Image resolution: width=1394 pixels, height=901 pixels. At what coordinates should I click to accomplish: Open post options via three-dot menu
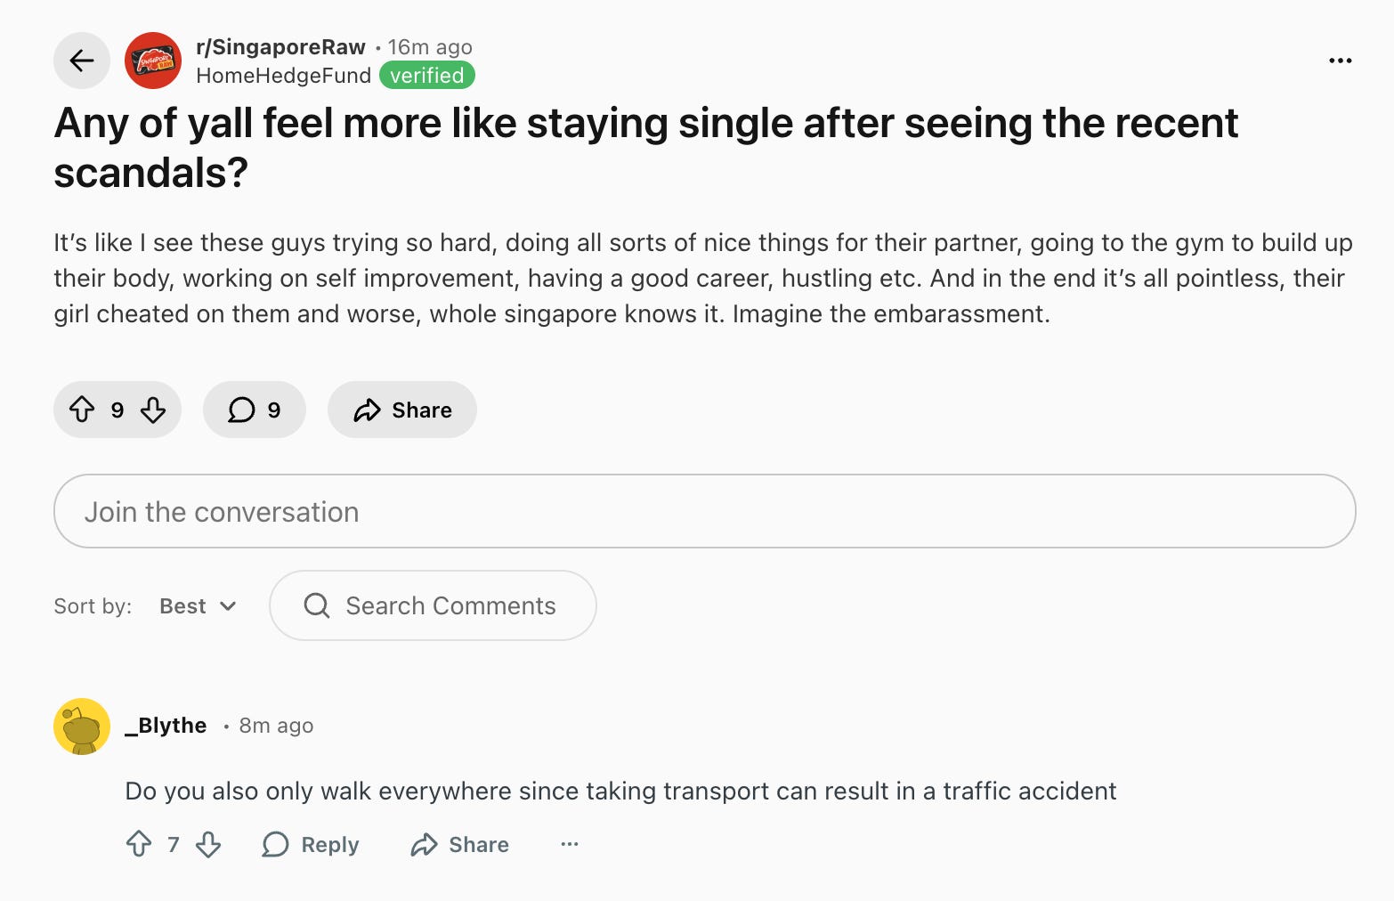[x=1340, y=61]
